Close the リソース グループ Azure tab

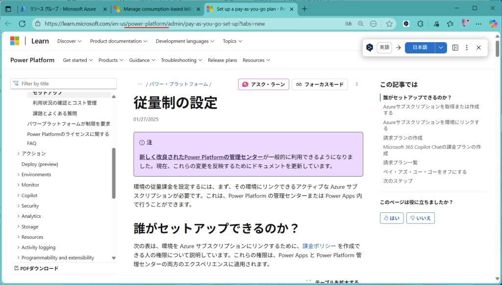click(105, 9)
